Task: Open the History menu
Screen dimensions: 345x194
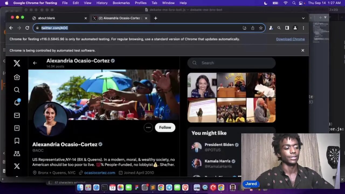Action: click(x=102, y=3)
